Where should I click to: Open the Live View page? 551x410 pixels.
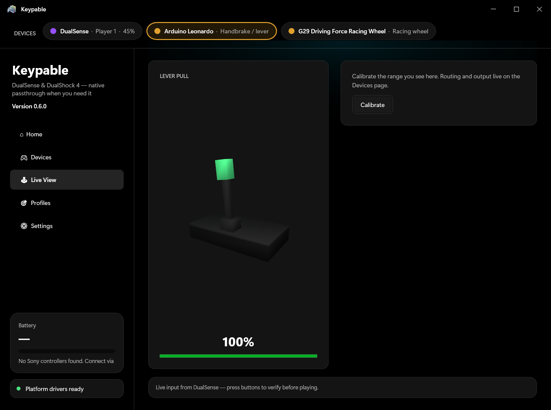[67, 180]
